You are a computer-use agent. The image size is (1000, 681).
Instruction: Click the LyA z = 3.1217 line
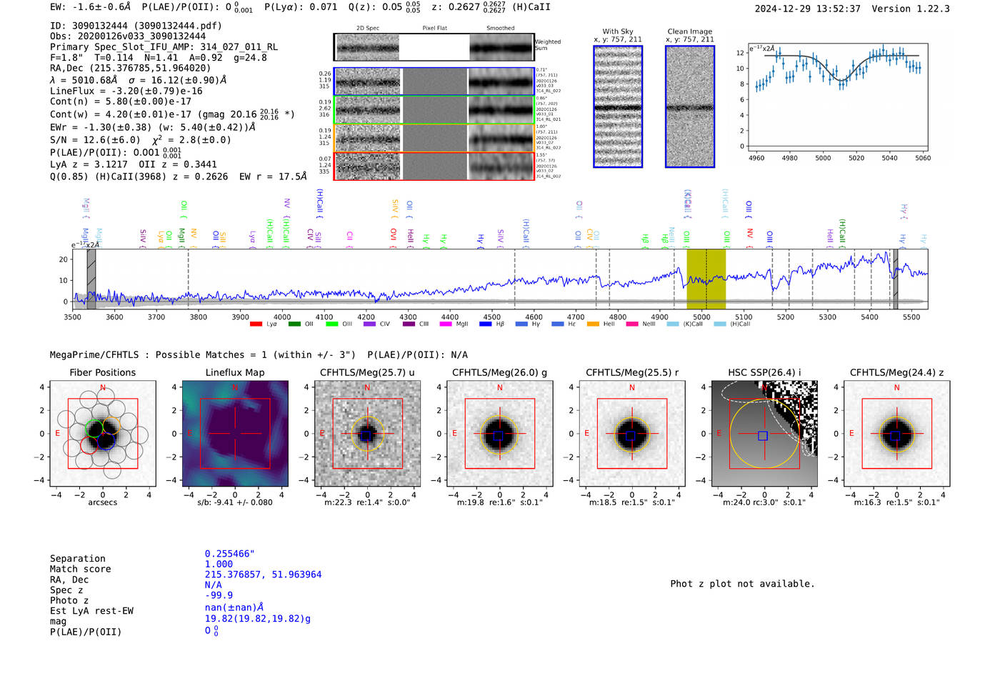pyautogui.click(x=134, y=164)
